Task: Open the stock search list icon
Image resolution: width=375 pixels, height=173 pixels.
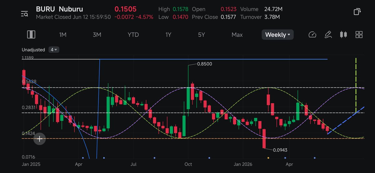Action: coord(25,13)
